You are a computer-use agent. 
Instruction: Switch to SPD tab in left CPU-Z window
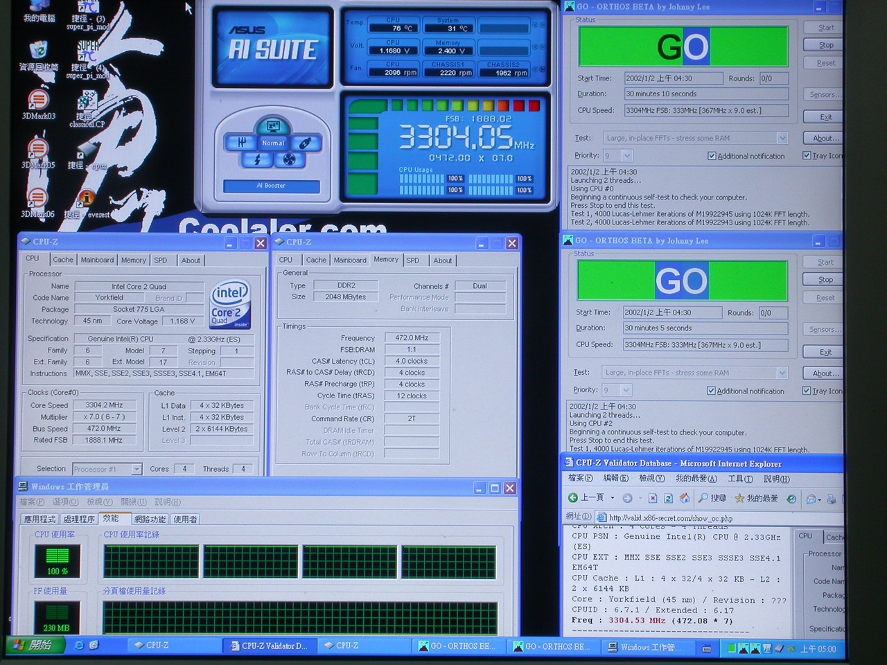tap(161, 260)
